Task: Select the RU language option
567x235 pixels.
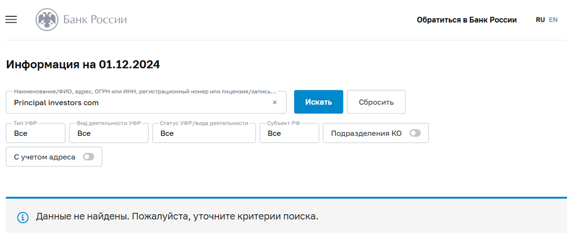Action: [540, 20]
